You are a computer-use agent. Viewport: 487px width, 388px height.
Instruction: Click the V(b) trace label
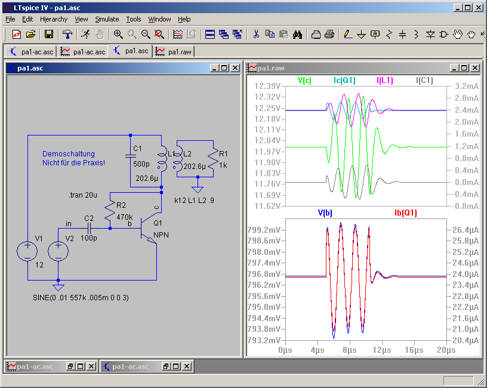pos(325,213)
